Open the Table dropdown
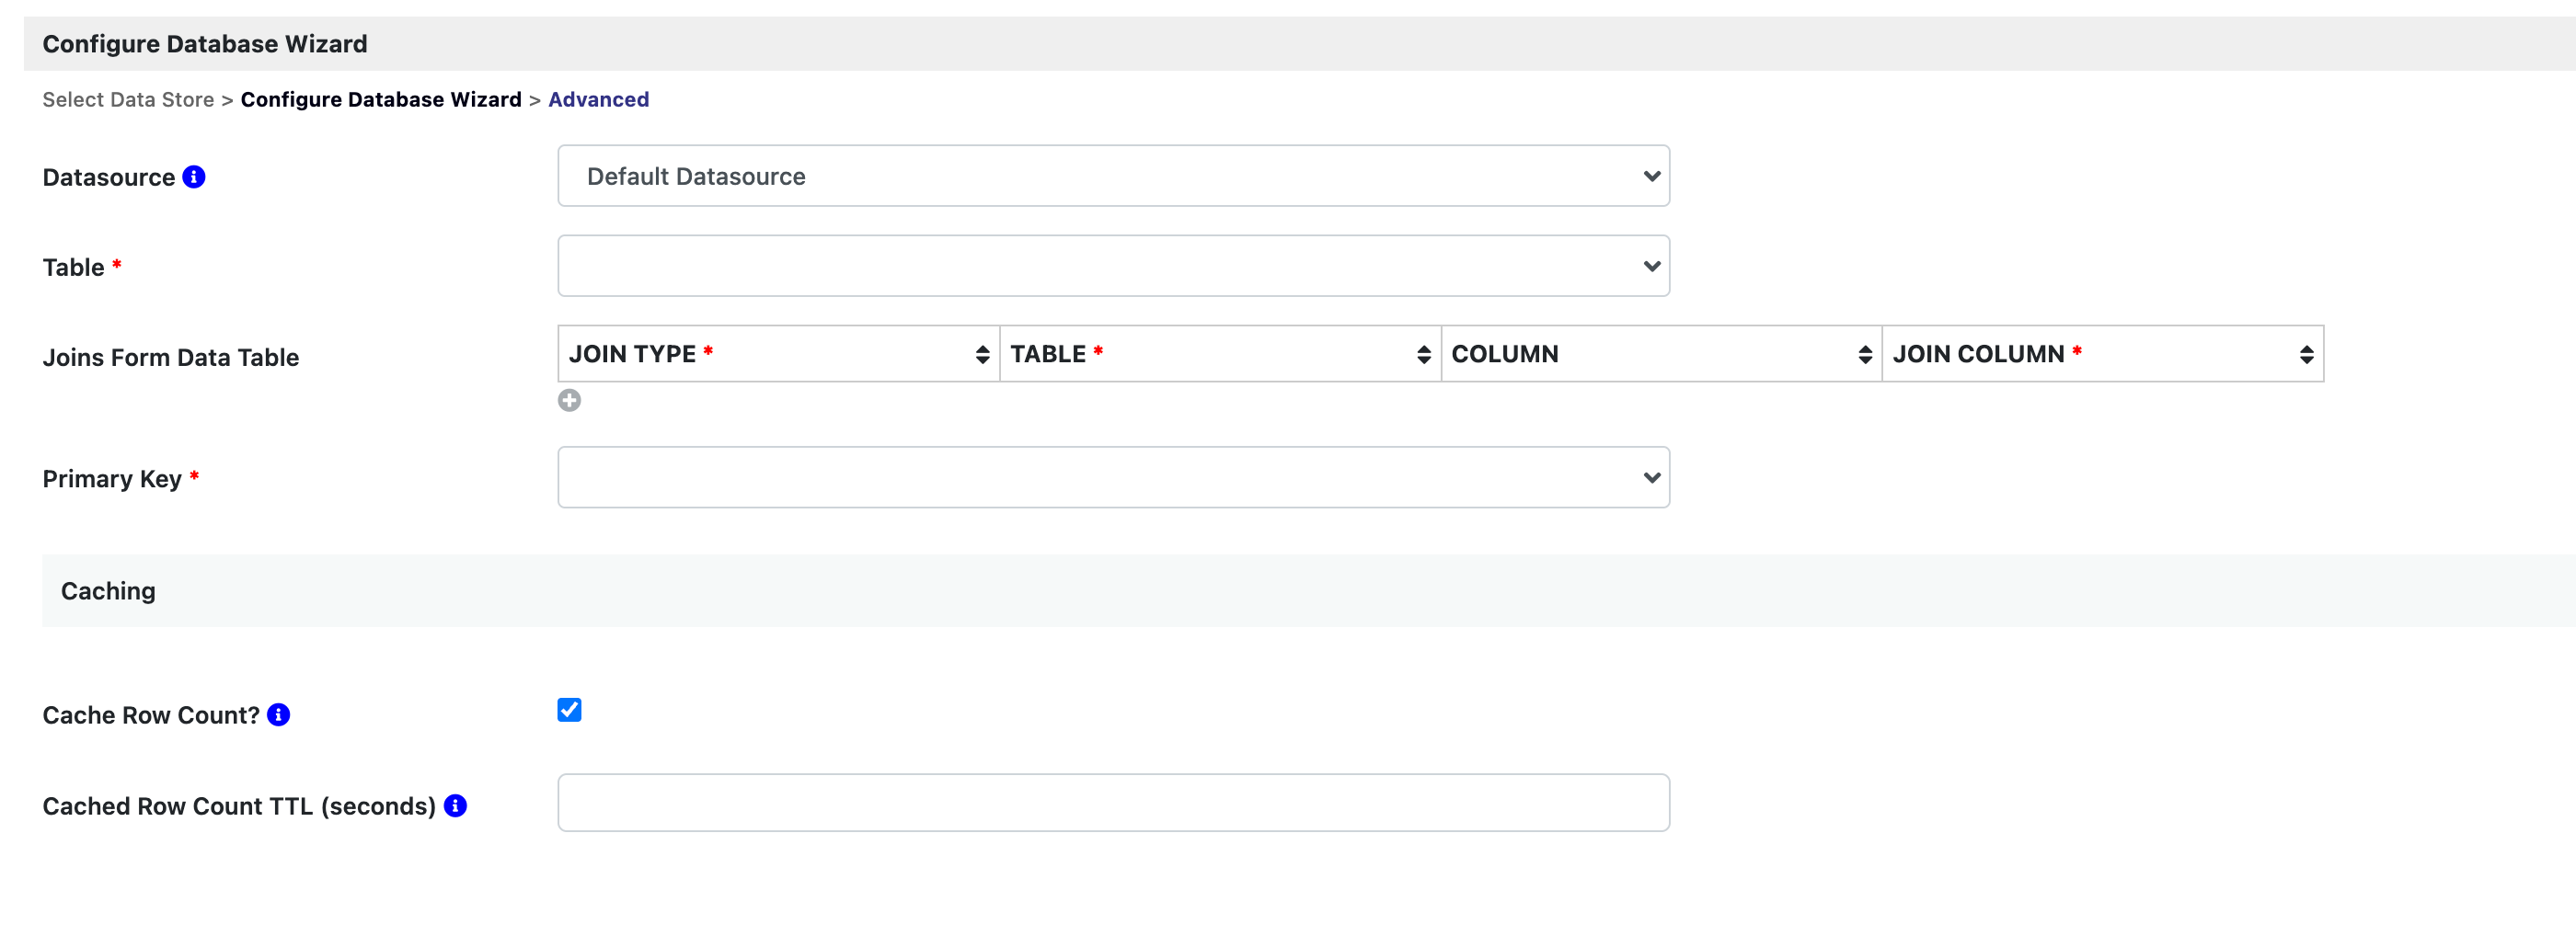Viewport: 2576px width, 936px height. (x=1113, y=266)
